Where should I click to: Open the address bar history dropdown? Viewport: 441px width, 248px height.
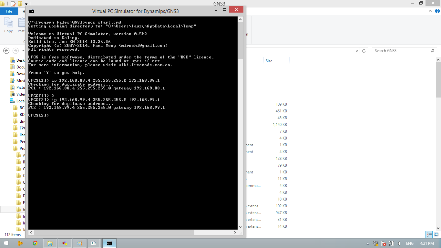(357, 51)
